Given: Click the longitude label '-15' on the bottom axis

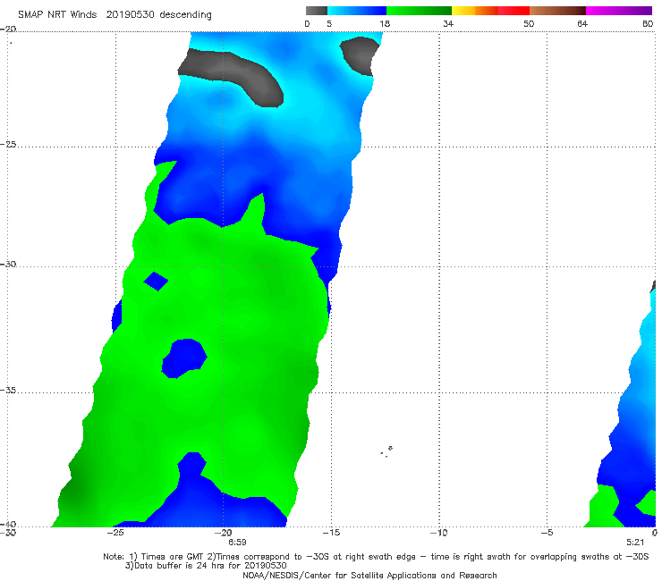Looking at the screenshot, I should pyautogui.click(x=331, y=533).
